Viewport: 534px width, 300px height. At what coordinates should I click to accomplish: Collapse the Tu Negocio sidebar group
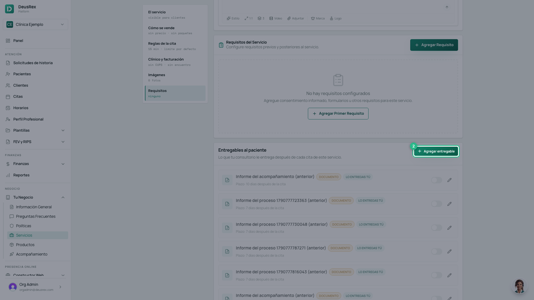tap(35, 197)
